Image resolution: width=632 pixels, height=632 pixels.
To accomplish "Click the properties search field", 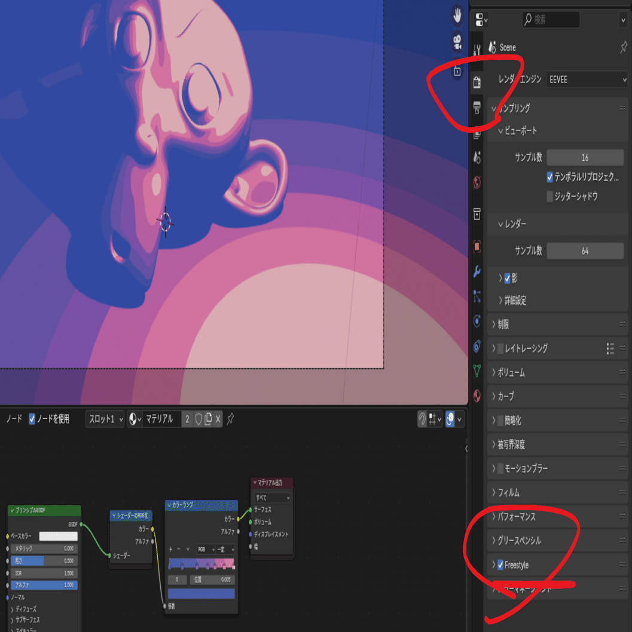I will click(x=551, y=19).
